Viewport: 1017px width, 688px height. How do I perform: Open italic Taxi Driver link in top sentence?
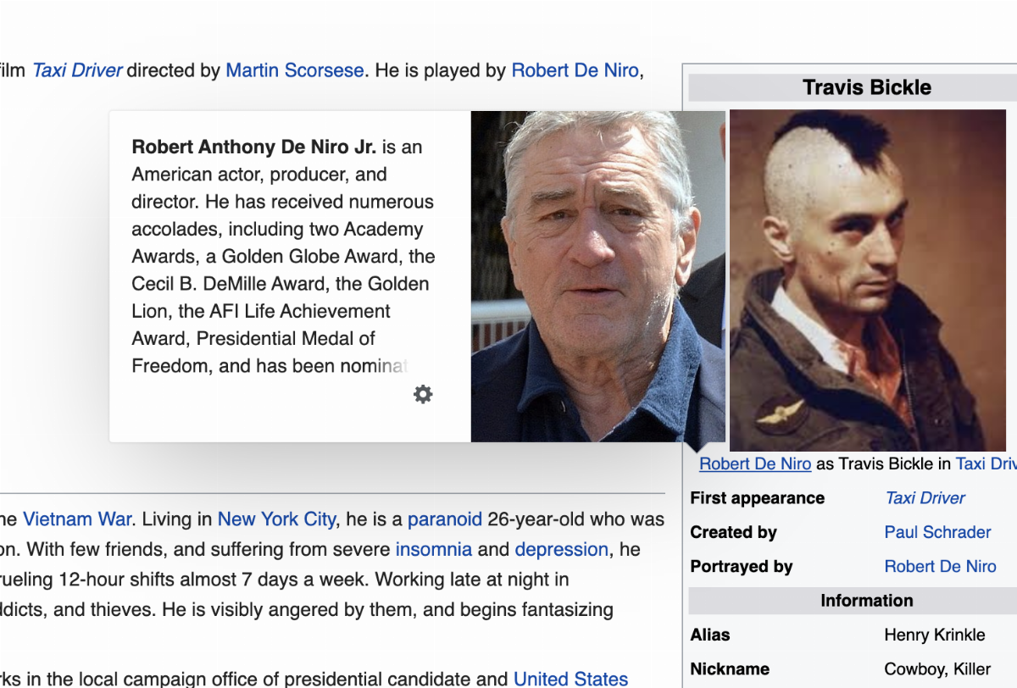click(77, 70)
